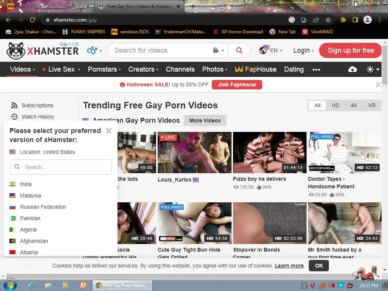This screenshot has width=388, height=291.
Task: Expand the Creators nav dropdown
Action: pyautogui.click(x=143, y=70)
